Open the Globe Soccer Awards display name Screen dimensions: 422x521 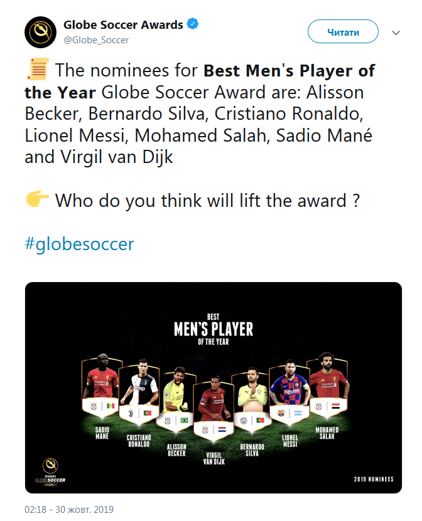coord(123,25)
